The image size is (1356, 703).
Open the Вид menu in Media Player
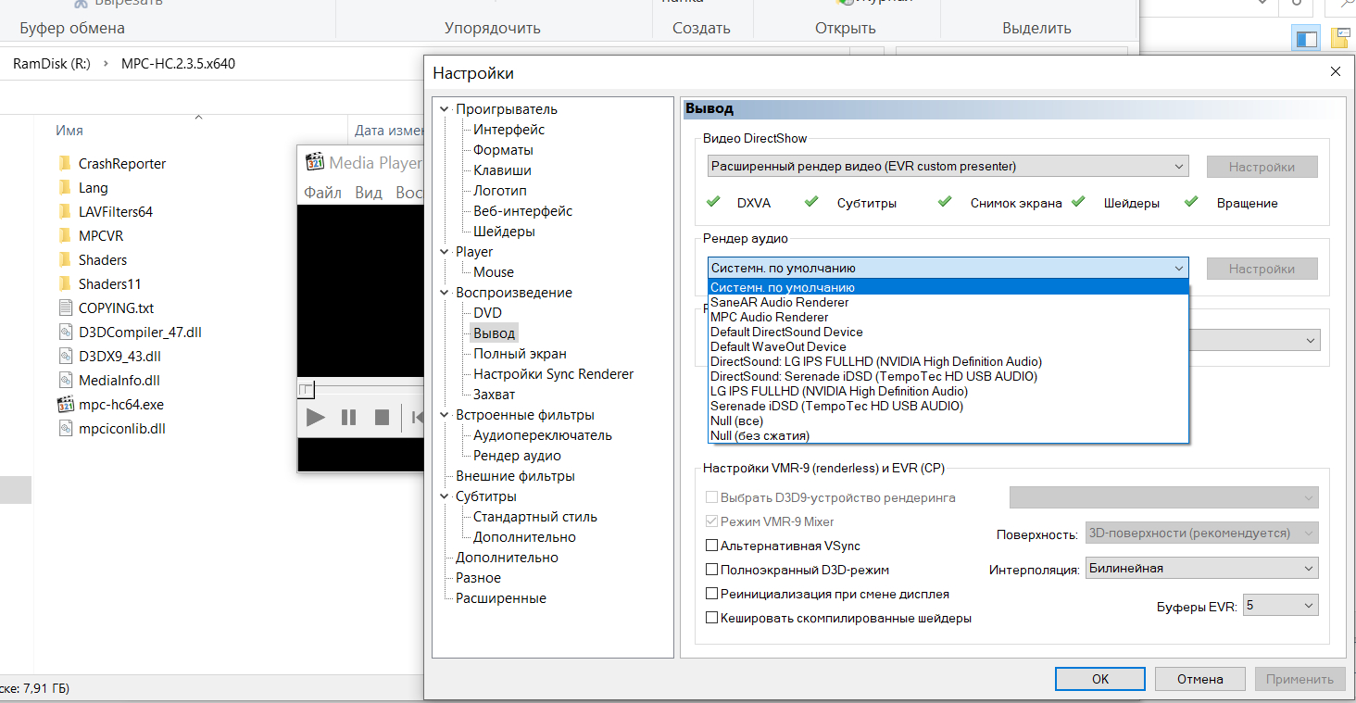(369, 193)
